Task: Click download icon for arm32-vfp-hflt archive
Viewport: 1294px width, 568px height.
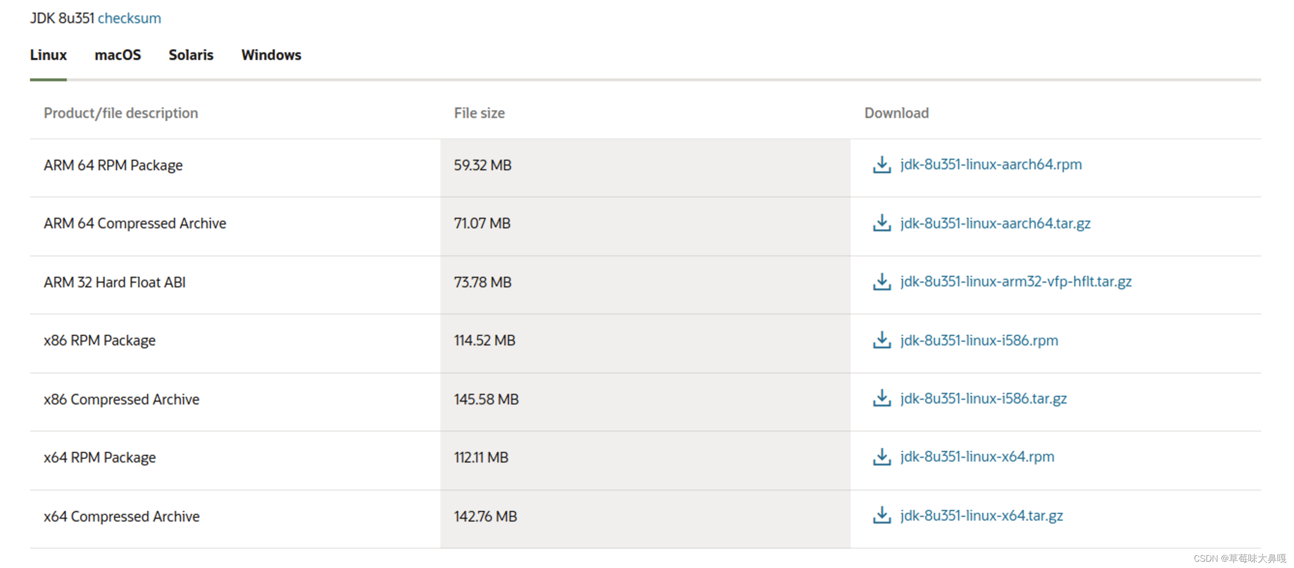Action: 882,282
